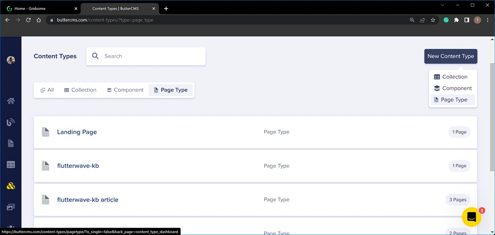Click the 1 Page badge for Landing Page

(459, 132)
